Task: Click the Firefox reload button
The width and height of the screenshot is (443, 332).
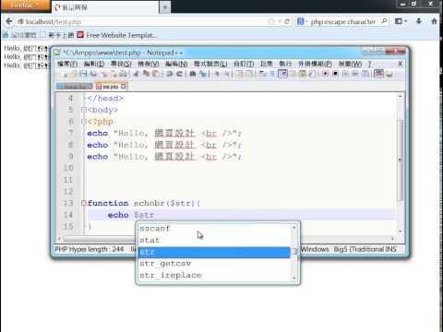Action: 287,21
